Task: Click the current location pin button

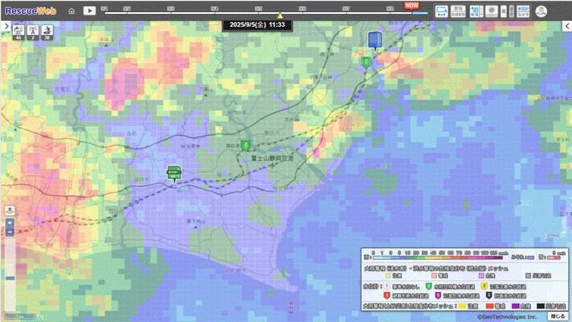Action: (x=9, y=211)
